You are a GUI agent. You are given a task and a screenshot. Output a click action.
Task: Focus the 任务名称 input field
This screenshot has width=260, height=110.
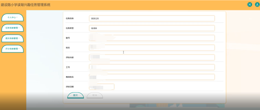[x=152, y=18]
